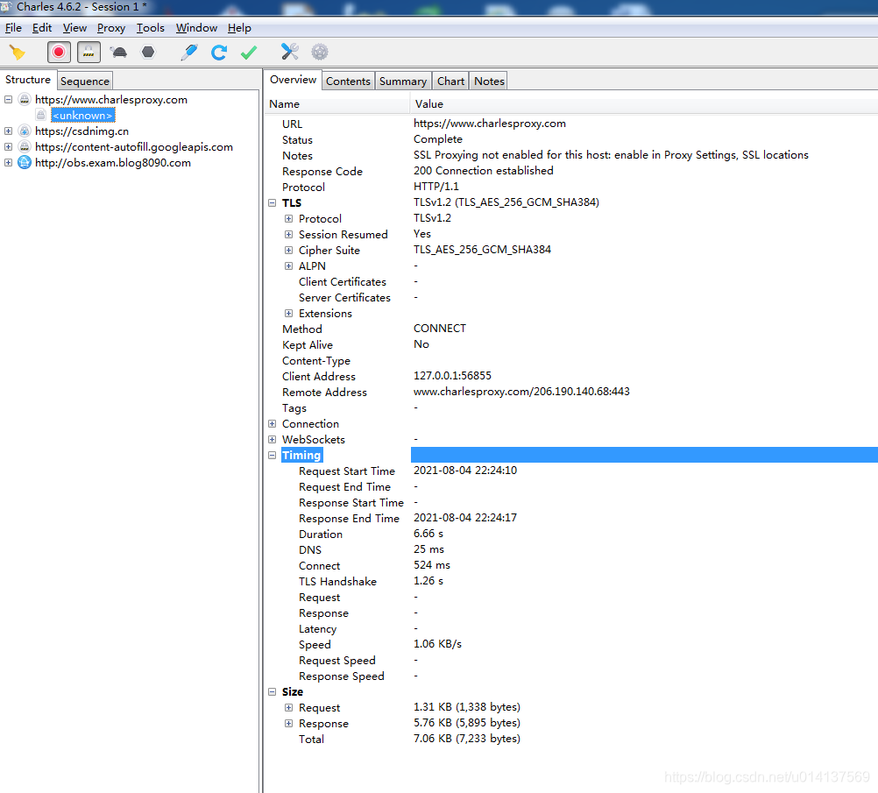The image size is (878, 793).
Task: Expand the Connection section
Action: pos(273,423)
